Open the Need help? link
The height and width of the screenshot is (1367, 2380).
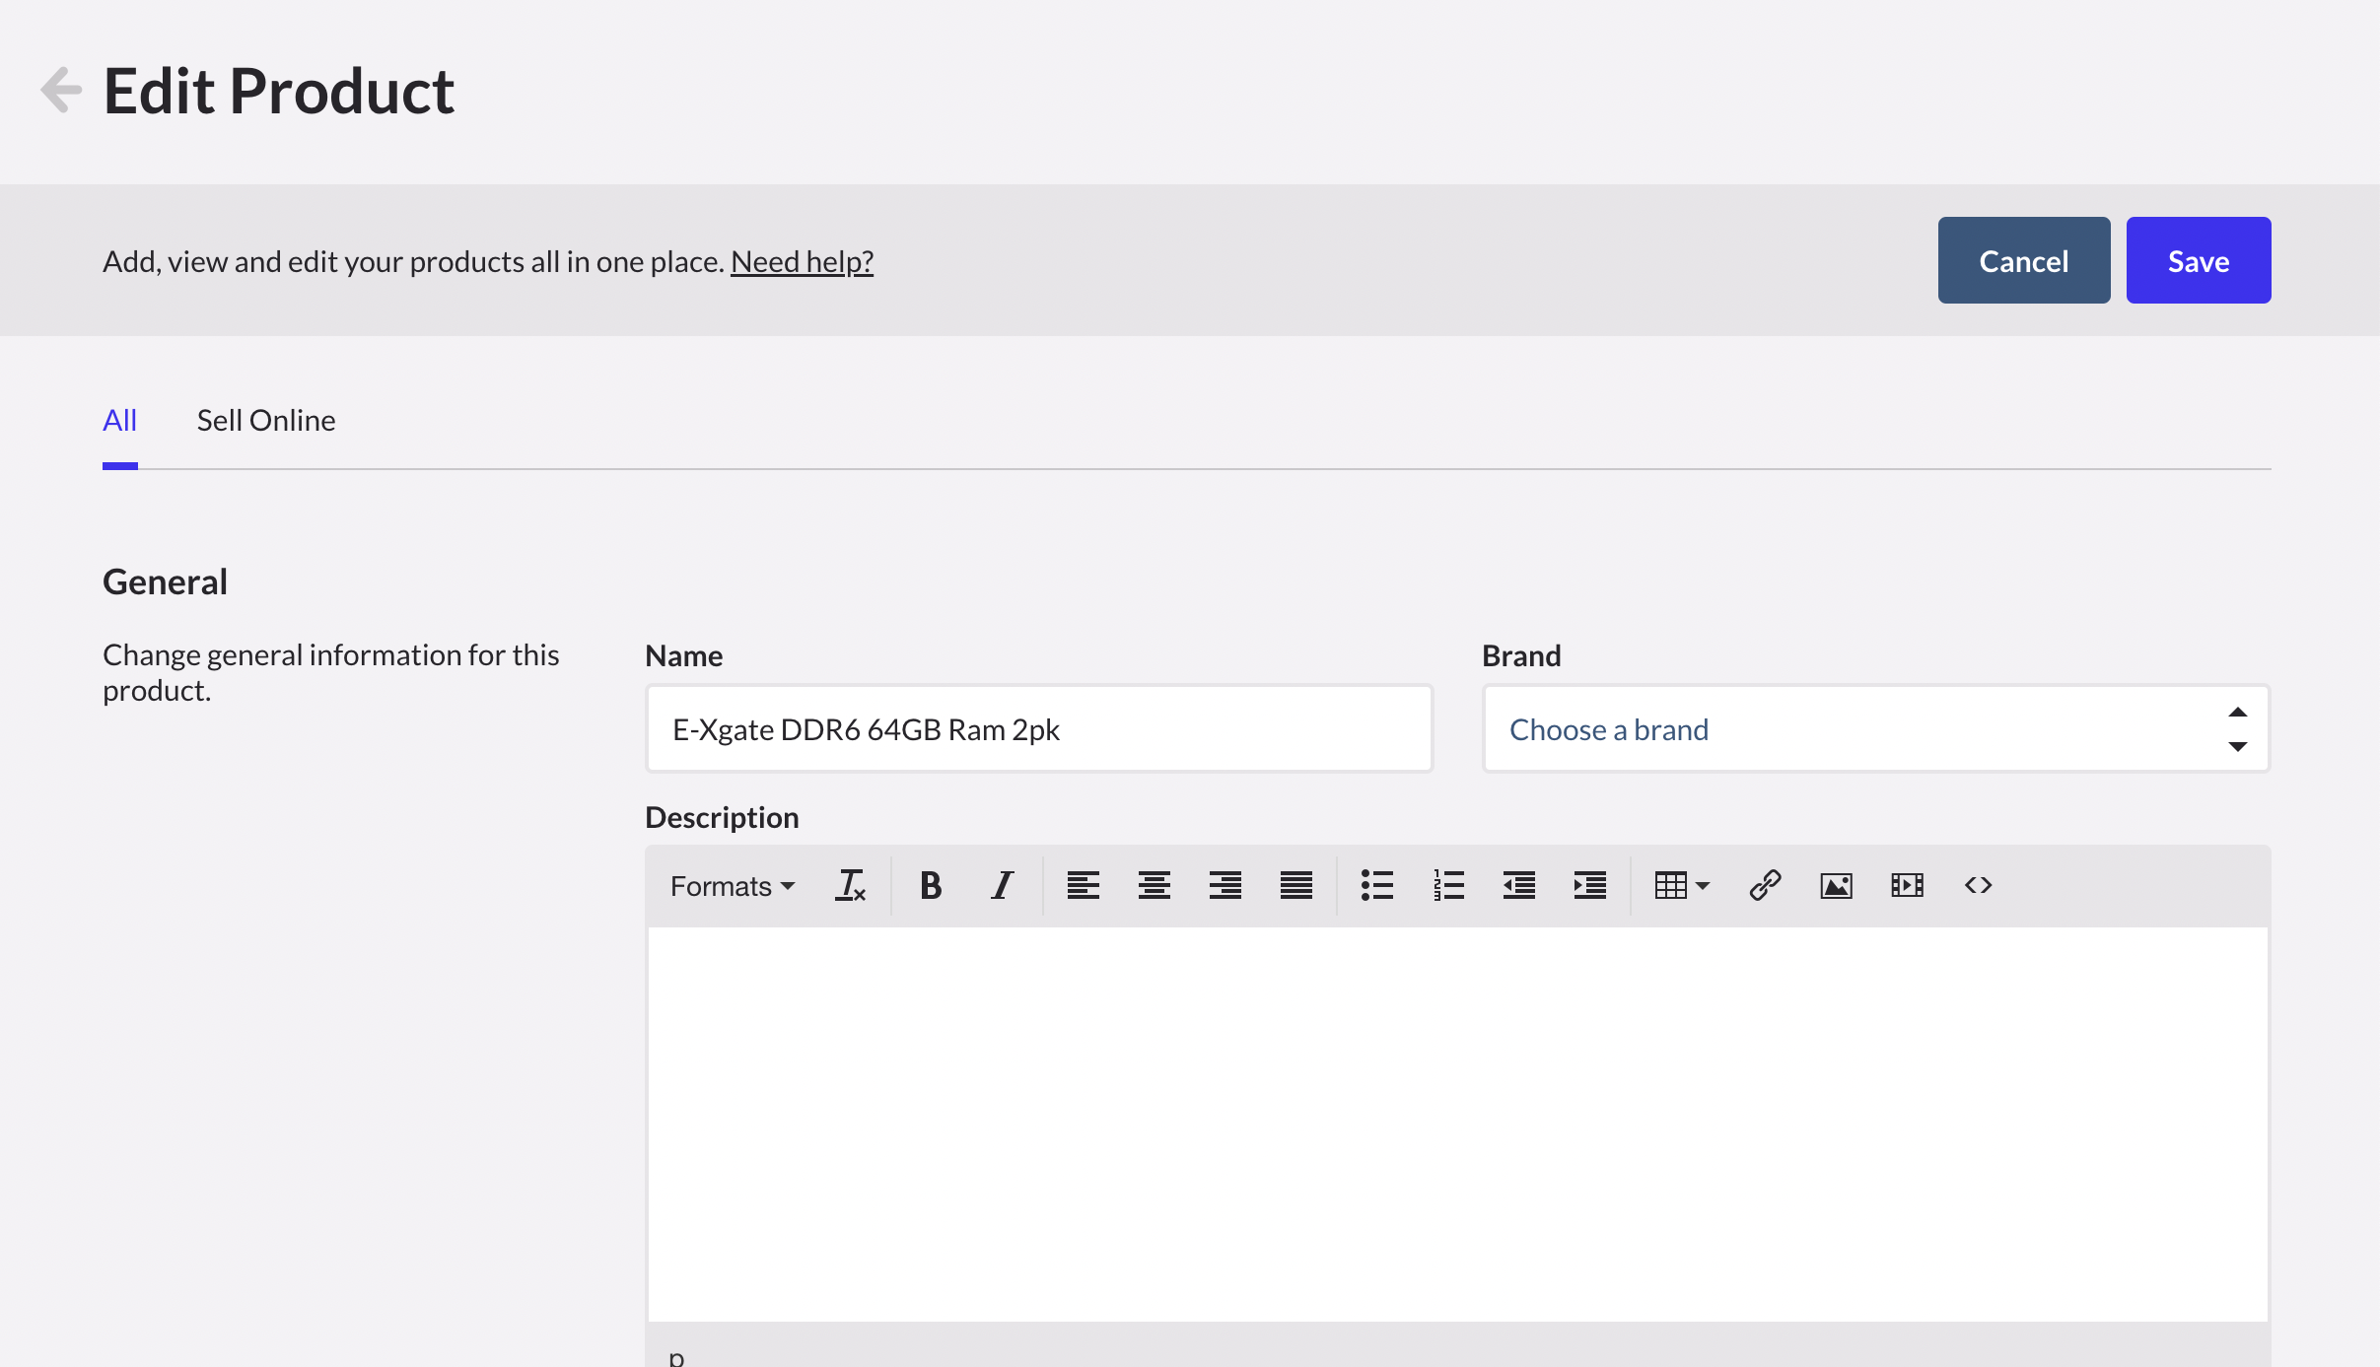802,261
